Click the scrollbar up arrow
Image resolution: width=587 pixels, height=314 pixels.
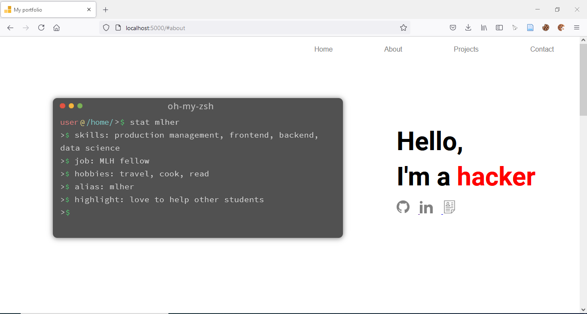(583, 40)
